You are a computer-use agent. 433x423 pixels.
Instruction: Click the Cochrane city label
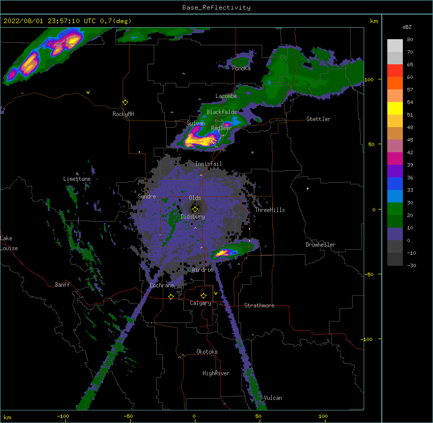pos(162,285)
